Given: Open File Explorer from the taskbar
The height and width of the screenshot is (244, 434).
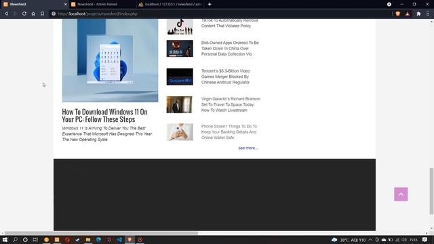Looking at the screenshot, I should 88,239.
